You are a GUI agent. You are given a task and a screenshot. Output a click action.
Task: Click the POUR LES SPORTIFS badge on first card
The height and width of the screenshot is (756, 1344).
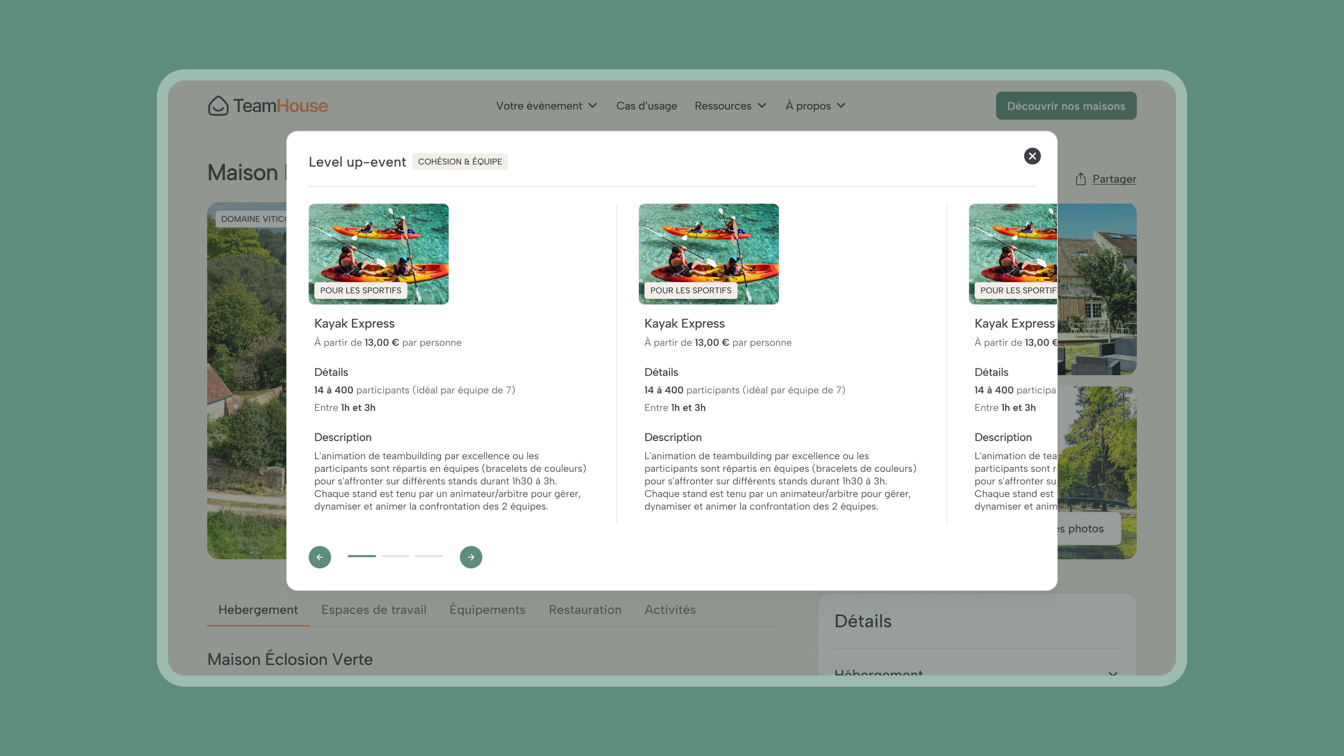pos(361,291)
